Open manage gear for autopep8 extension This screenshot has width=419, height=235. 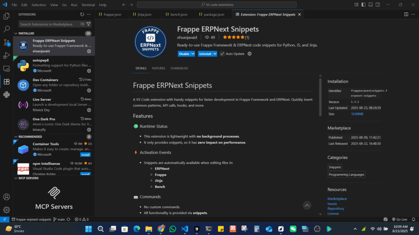tap(89, 71)
